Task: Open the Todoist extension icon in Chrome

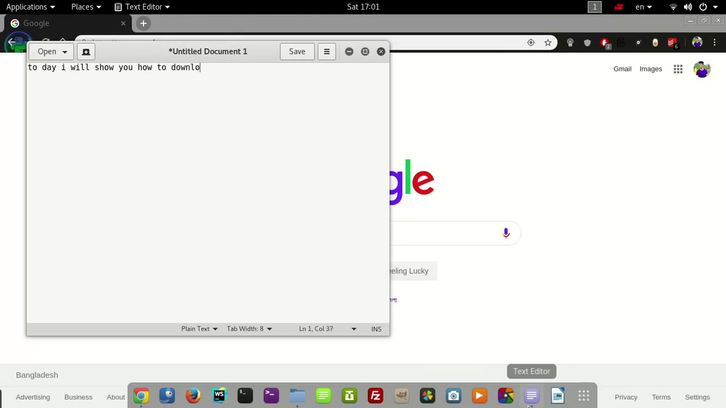Action: (672, 42)
